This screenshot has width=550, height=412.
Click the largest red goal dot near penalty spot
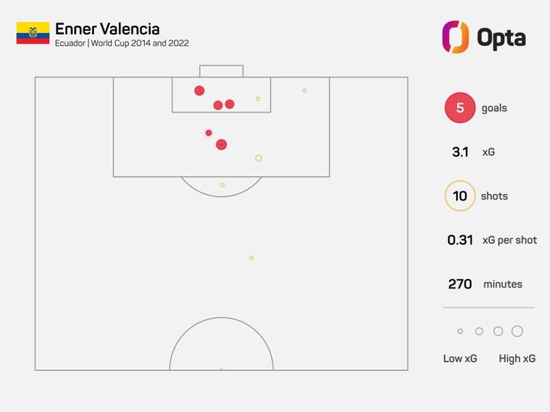pos(222,145)
